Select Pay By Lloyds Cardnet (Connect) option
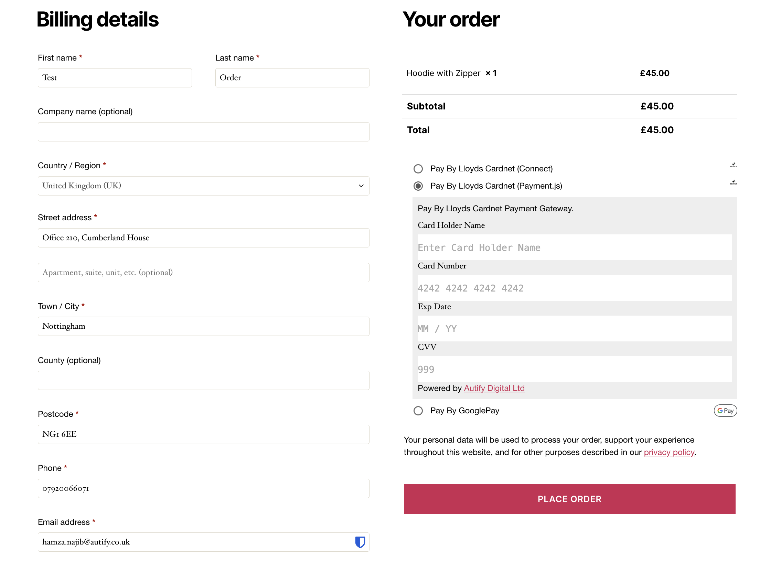 coord(418,169)
